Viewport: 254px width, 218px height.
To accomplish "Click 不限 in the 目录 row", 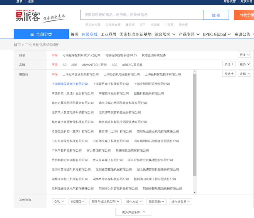I will [55, 55].
